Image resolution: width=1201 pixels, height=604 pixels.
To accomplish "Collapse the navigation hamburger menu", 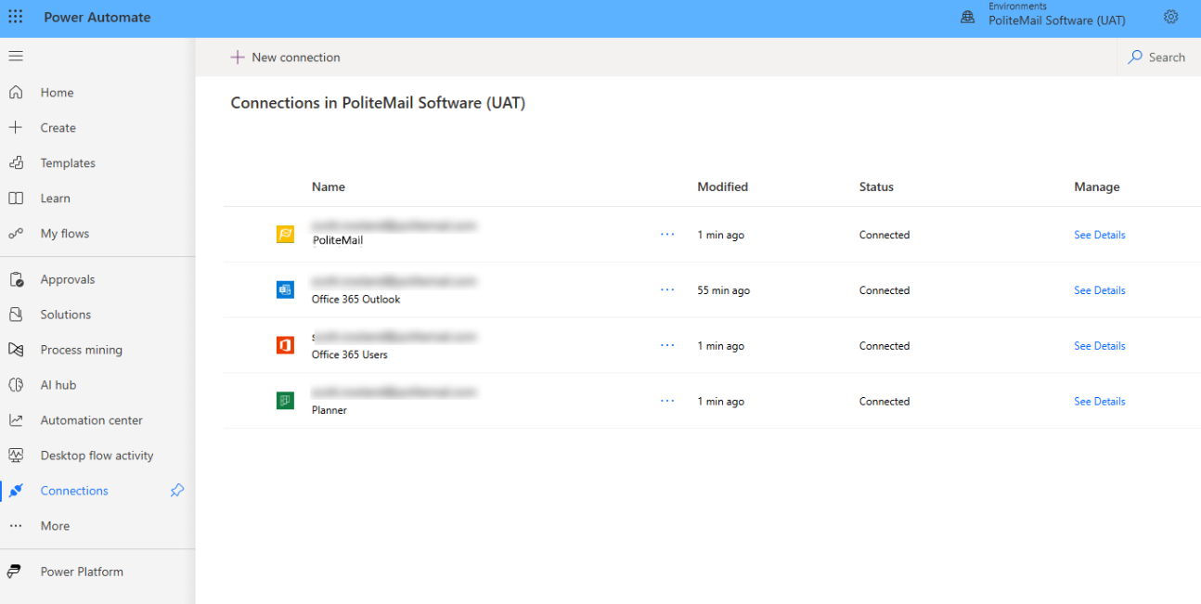I will point(16,57).
